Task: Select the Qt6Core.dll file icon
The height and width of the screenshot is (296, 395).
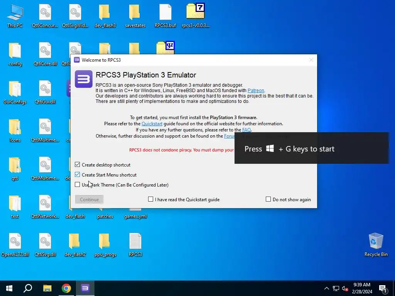Action: pyautogui.click(x=45, y=54)
